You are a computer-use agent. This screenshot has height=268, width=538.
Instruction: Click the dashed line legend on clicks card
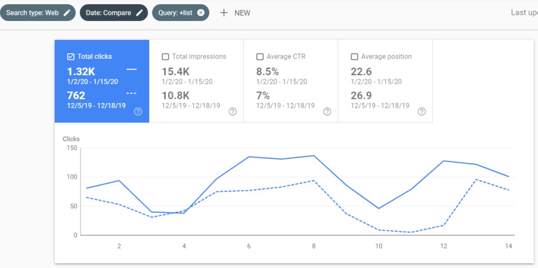(x=131, y=93)
